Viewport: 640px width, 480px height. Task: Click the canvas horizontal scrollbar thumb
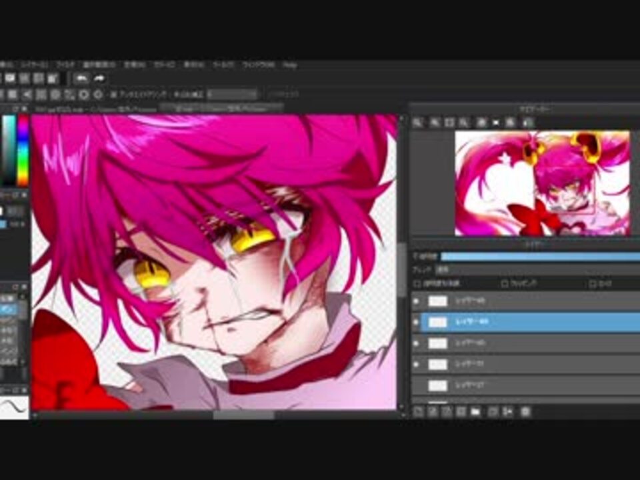pos(244,415)
